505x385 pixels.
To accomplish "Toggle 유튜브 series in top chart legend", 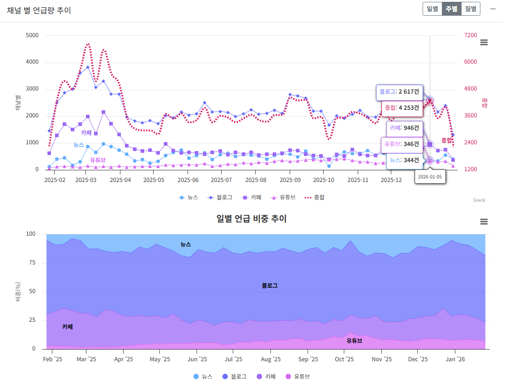I will [x=283, y=197].
